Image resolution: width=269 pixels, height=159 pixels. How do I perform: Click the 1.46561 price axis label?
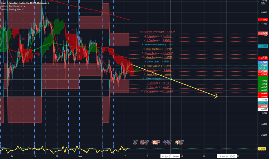point(263,106)
